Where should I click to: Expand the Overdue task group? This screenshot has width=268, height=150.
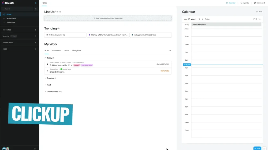(45, 78)
